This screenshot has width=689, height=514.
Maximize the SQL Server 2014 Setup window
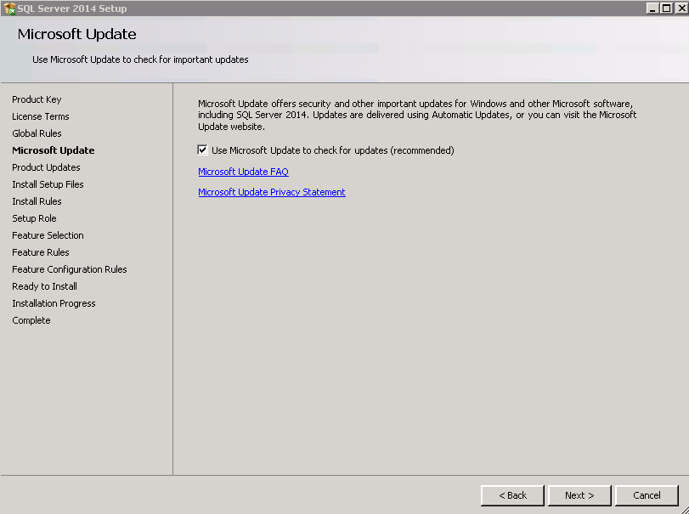pos(667,8)
